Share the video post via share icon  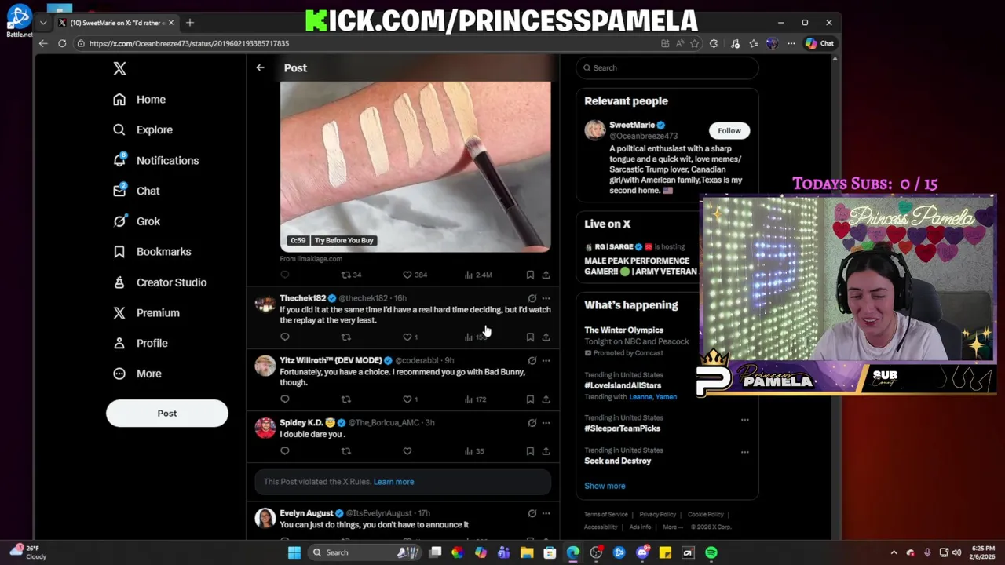546,275
